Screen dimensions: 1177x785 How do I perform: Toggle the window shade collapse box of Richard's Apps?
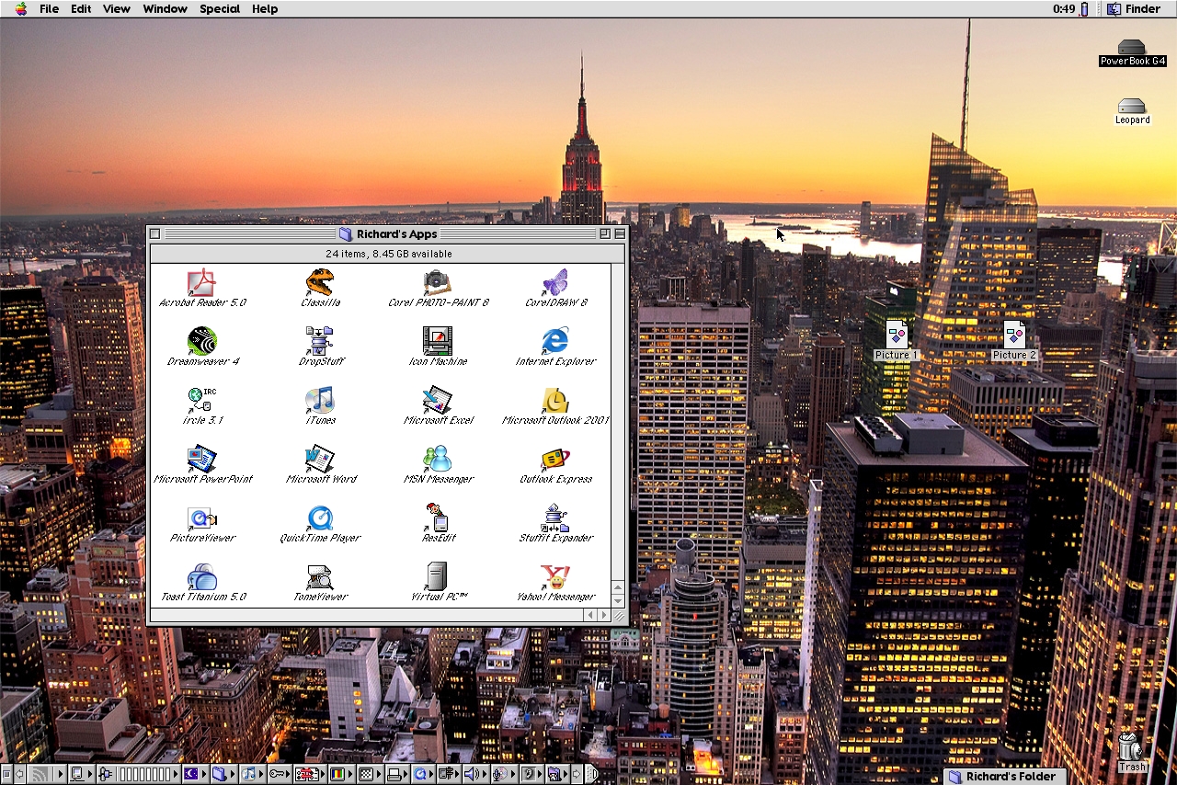(620, 234)
